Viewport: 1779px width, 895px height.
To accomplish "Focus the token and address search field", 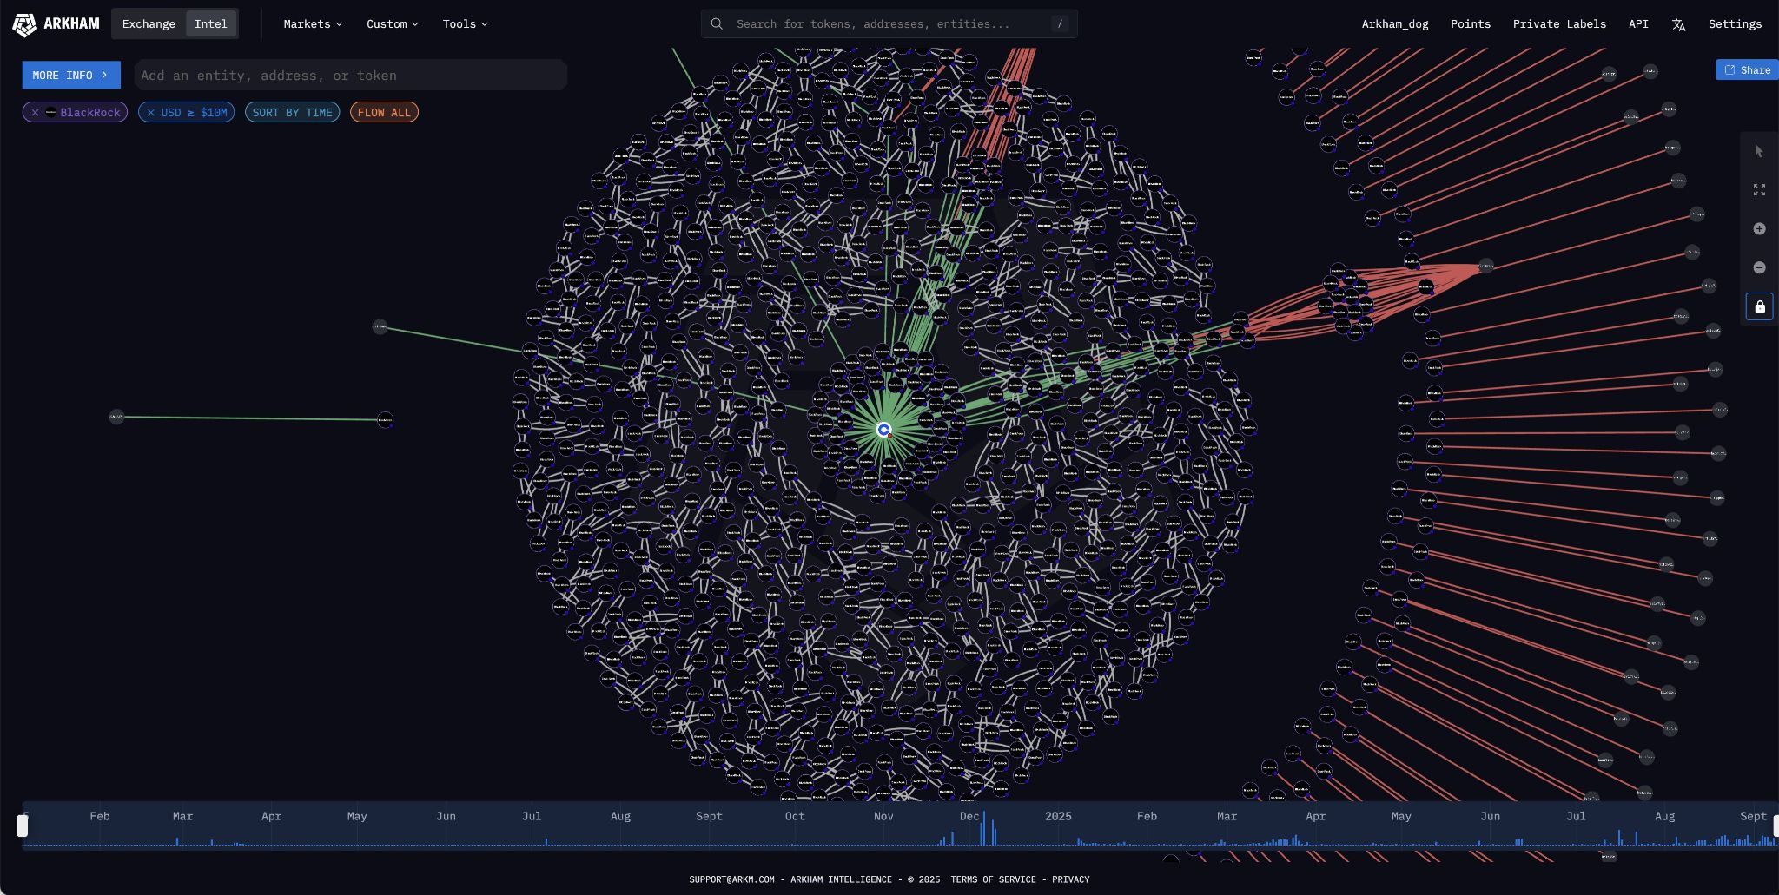I will [889, 23].
